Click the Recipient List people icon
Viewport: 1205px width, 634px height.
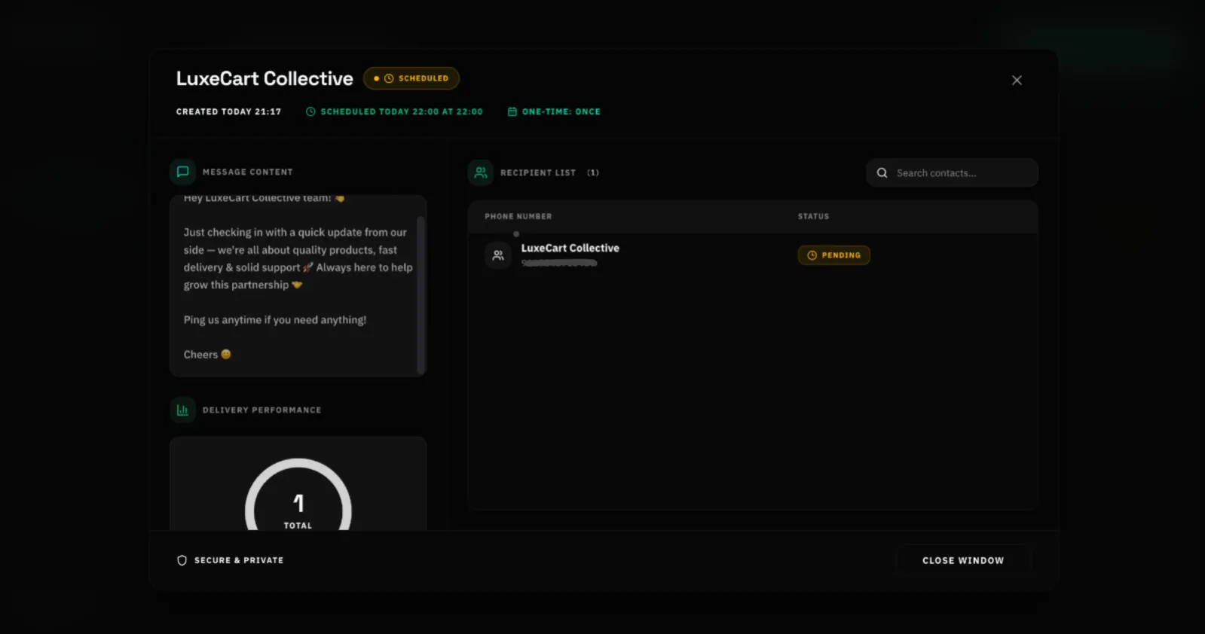click(481, 172)
